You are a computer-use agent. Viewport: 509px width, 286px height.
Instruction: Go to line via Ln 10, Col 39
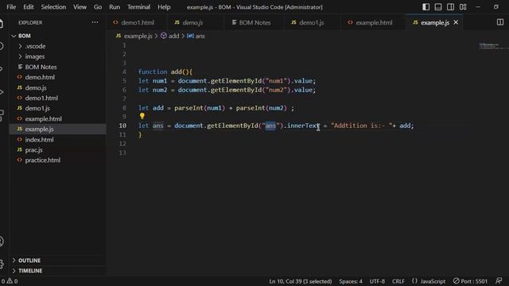(x=301, y=281)
